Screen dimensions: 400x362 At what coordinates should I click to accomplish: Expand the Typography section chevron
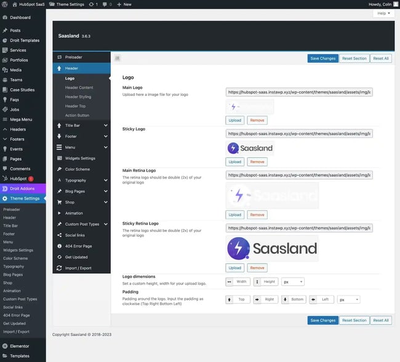(106, 180)
